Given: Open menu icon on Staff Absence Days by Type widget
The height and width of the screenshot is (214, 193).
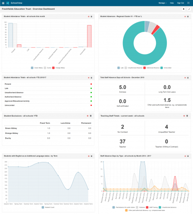Looking at the screenshot, I should [x=188, y=156].
